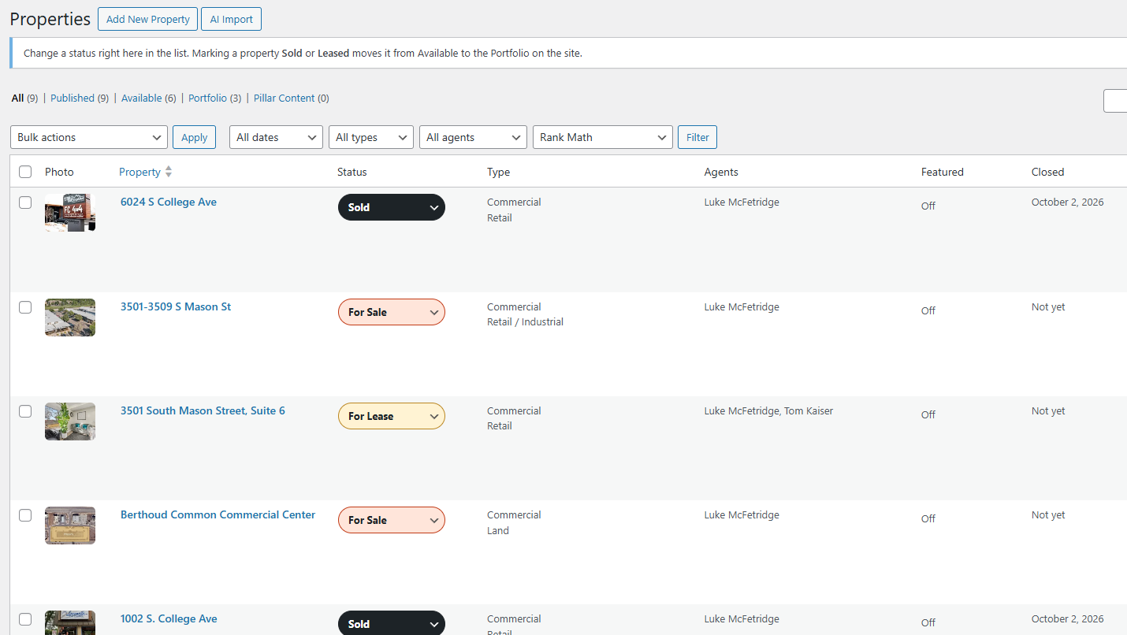Expand the All dates filter
Screen dimensions: 1127x635
tap(277, 137)
